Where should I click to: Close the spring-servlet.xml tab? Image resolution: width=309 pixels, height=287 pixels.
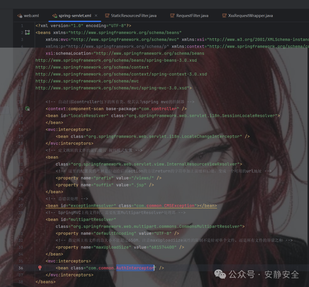coord(96,15)
